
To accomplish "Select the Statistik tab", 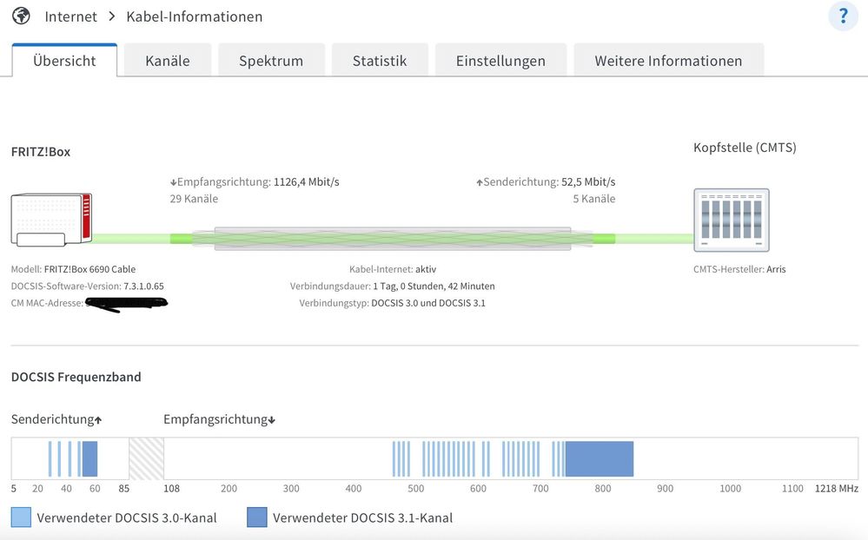I will (380, 61).
